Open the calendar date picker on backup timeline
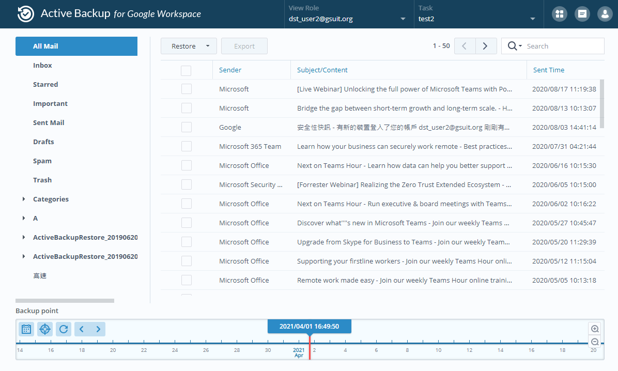618x371 pixels. coord(26,329)
